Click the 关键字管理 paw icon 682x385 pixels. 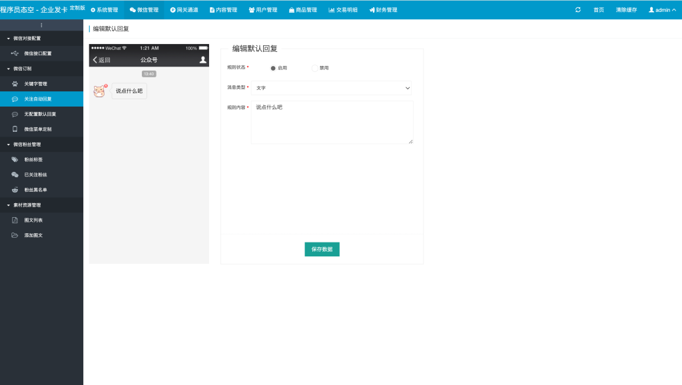click(x=15, y=83)
